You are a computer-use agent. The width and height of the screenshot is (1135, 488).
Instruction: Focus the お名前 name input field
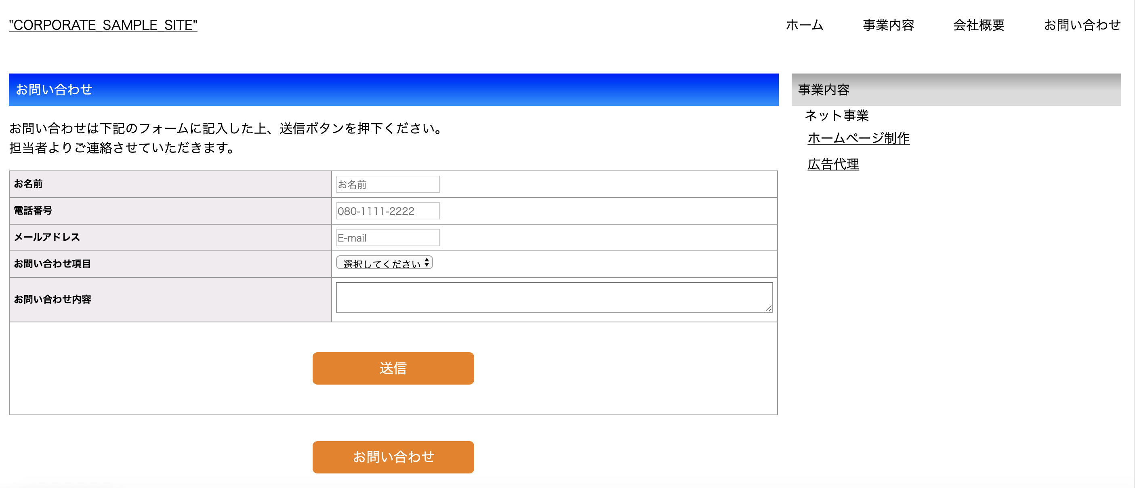(387, 184)
